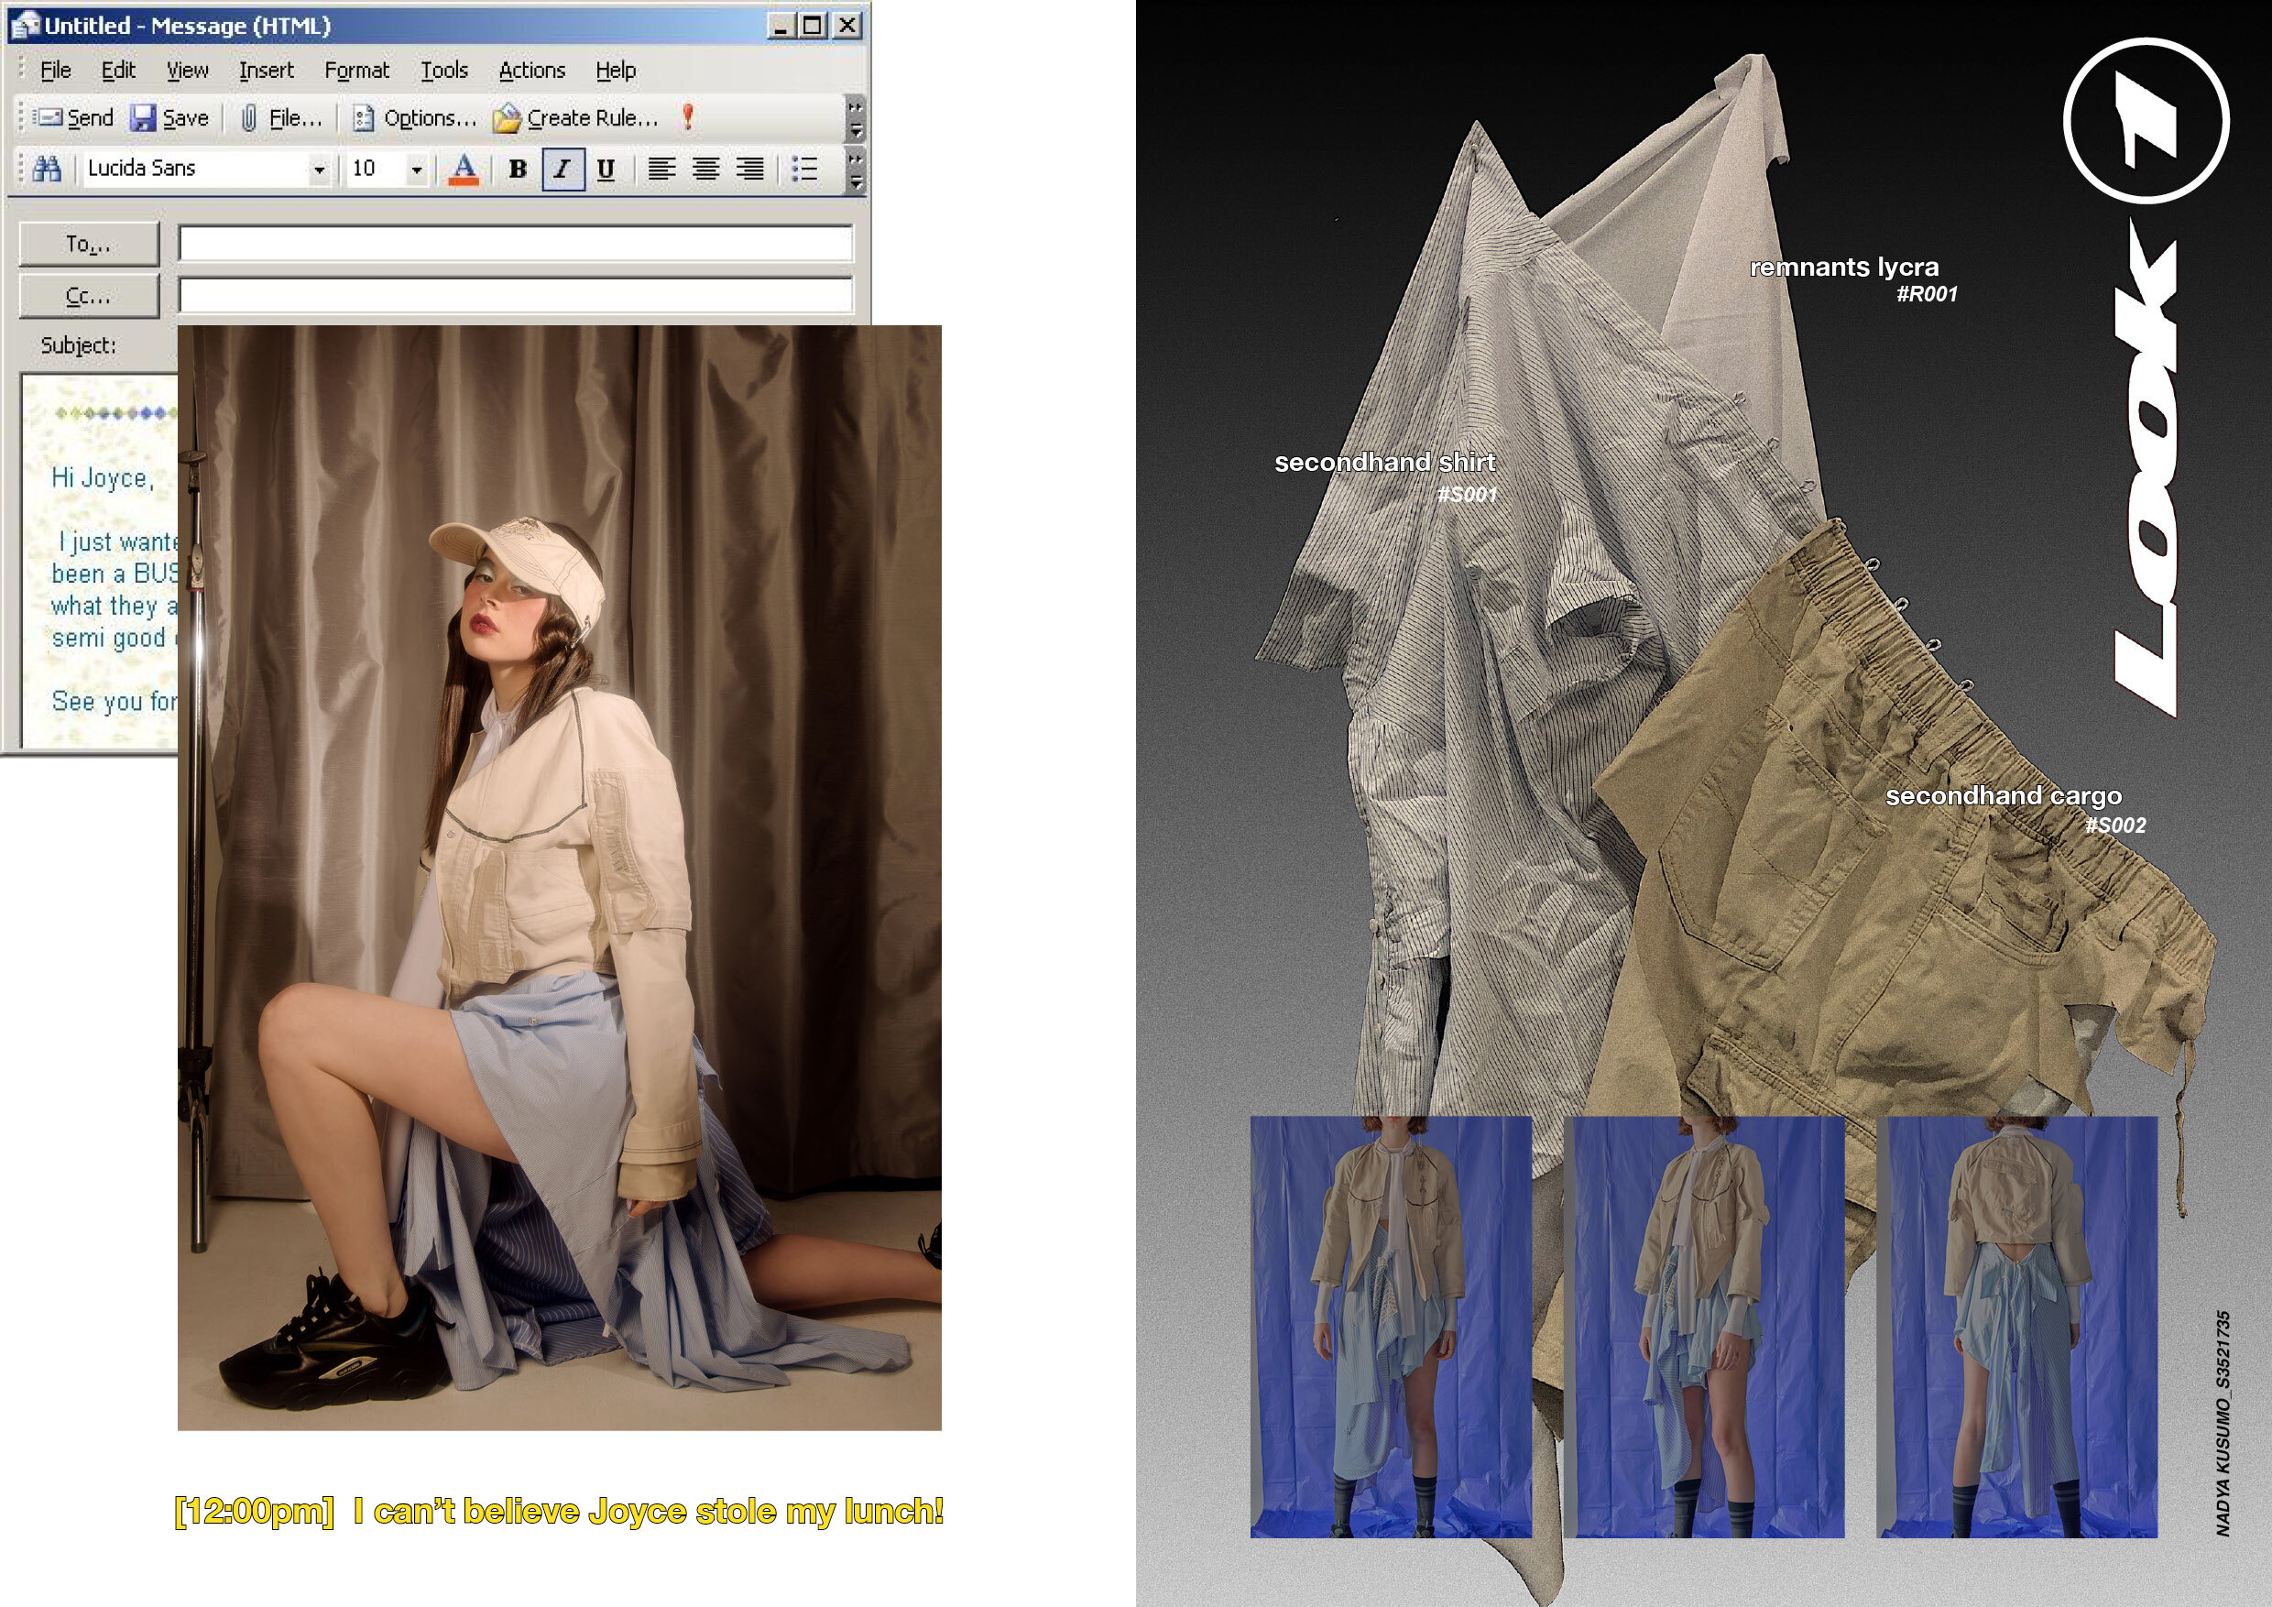Image resolution: width=2272 pixels, height=1607 pixels.
Task: Apply bulleted list formatting
Action: [x=804, y=169]
